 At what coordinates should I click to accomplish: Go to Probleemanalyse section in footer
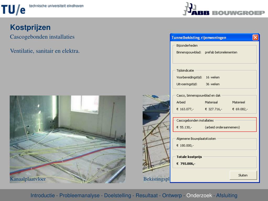tap(80, 195)
